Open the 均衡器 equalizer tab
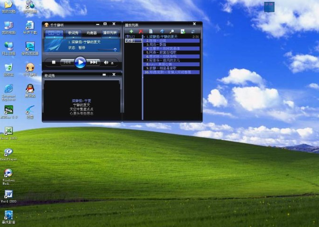Screen dimensions: 319x227 point(91,33)
